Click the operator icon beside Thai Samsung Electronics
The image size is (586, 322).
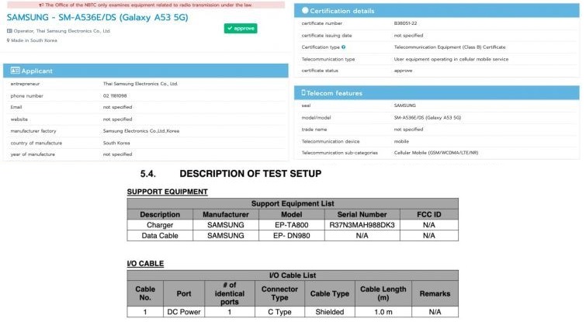(9, 31)
